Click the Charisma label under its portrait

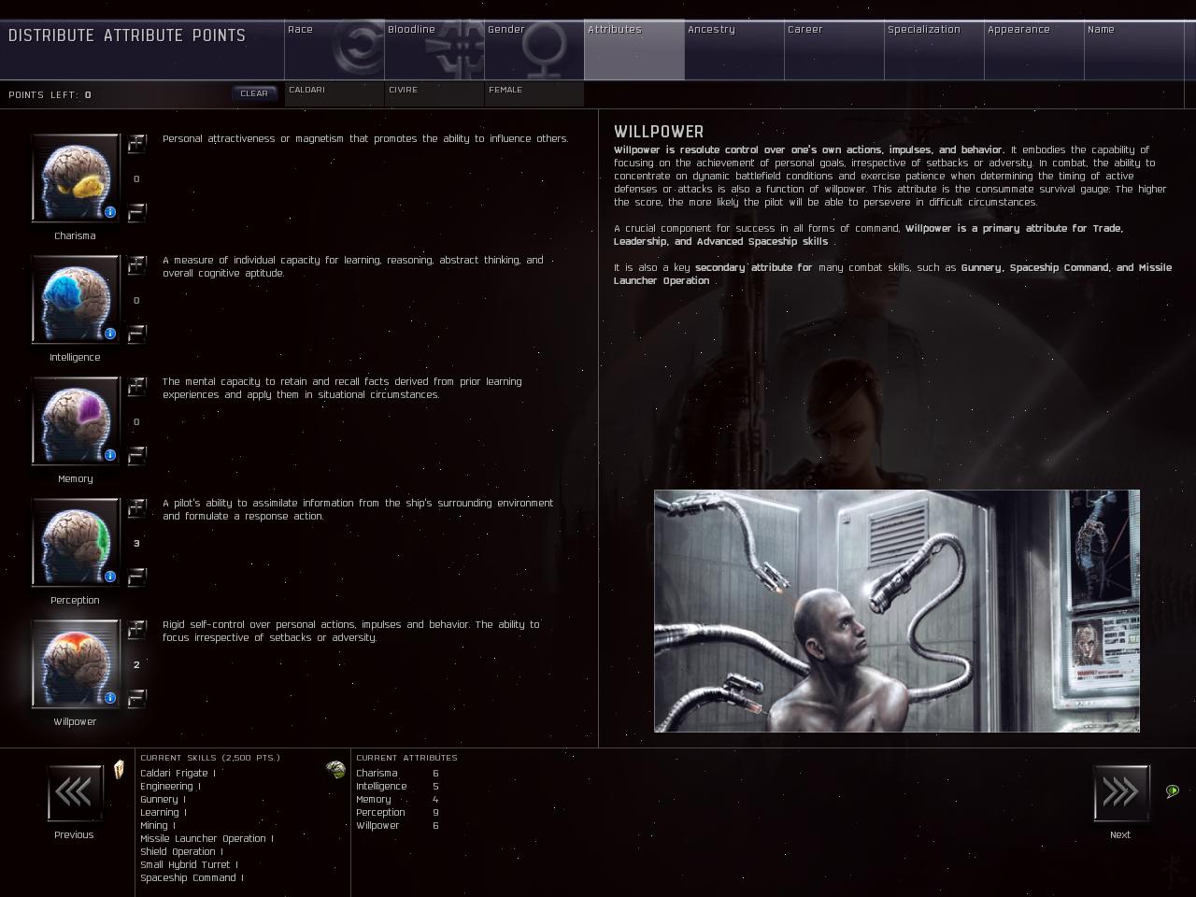point(75,236)
